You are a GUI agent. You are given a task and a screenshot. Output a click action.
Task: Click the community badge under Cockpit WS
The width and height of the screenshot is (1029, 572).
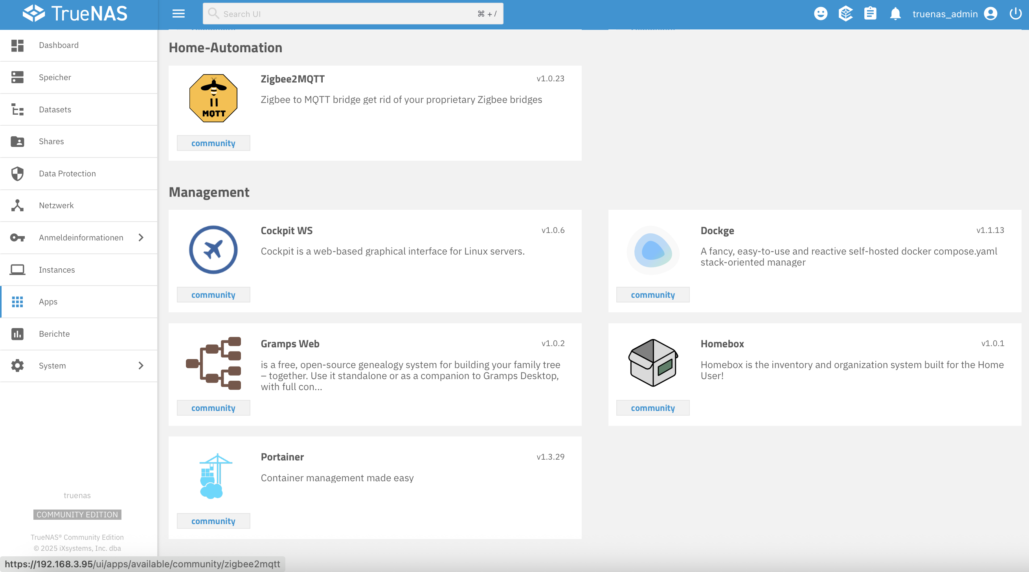[213, 295]
